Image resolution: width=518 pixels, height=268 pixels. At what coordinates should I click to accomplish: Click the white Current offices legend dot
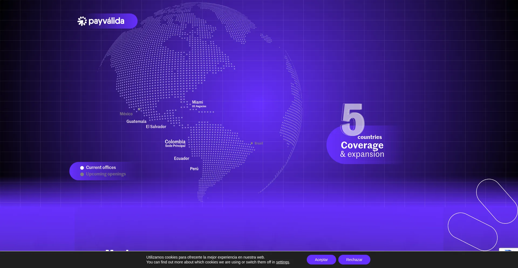point(82,168)
